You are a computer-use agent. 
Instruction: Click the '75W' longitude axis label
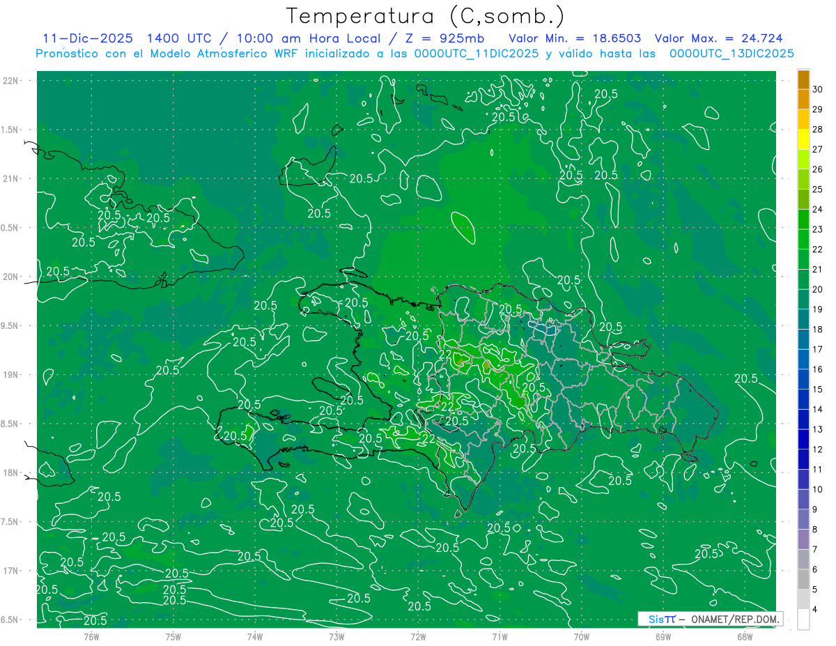pos(173,636)
